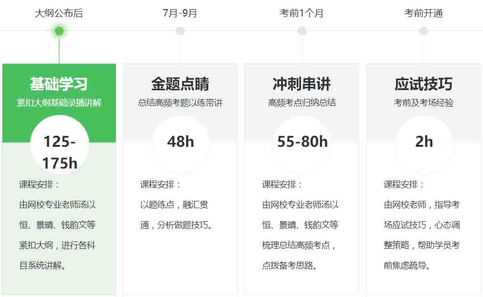The image size is (483, 297).
Task: Click the 7月-9月 timeline label
Action: pos(180,14)
